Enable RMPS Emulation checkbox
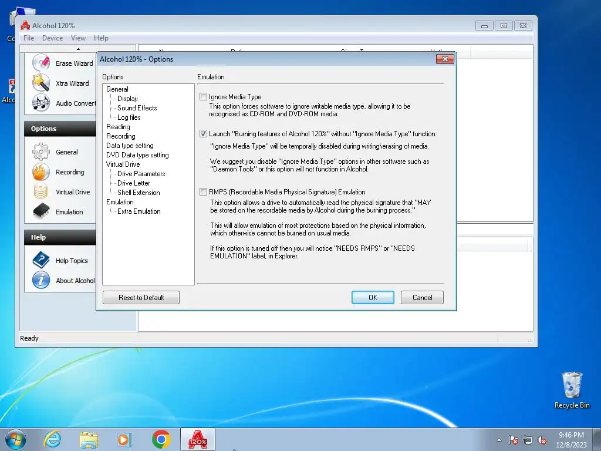601x451 pixels. tap(203, 192)
